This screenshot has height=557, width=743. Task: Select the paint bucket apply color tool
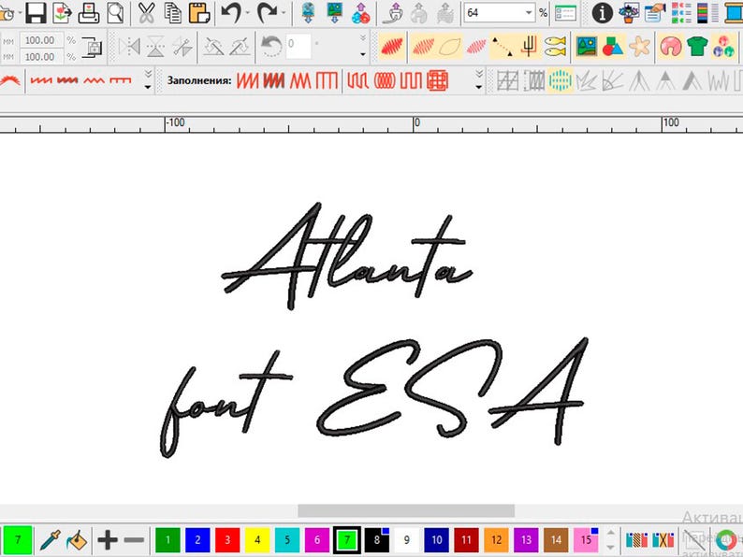[x=77, y=539]
